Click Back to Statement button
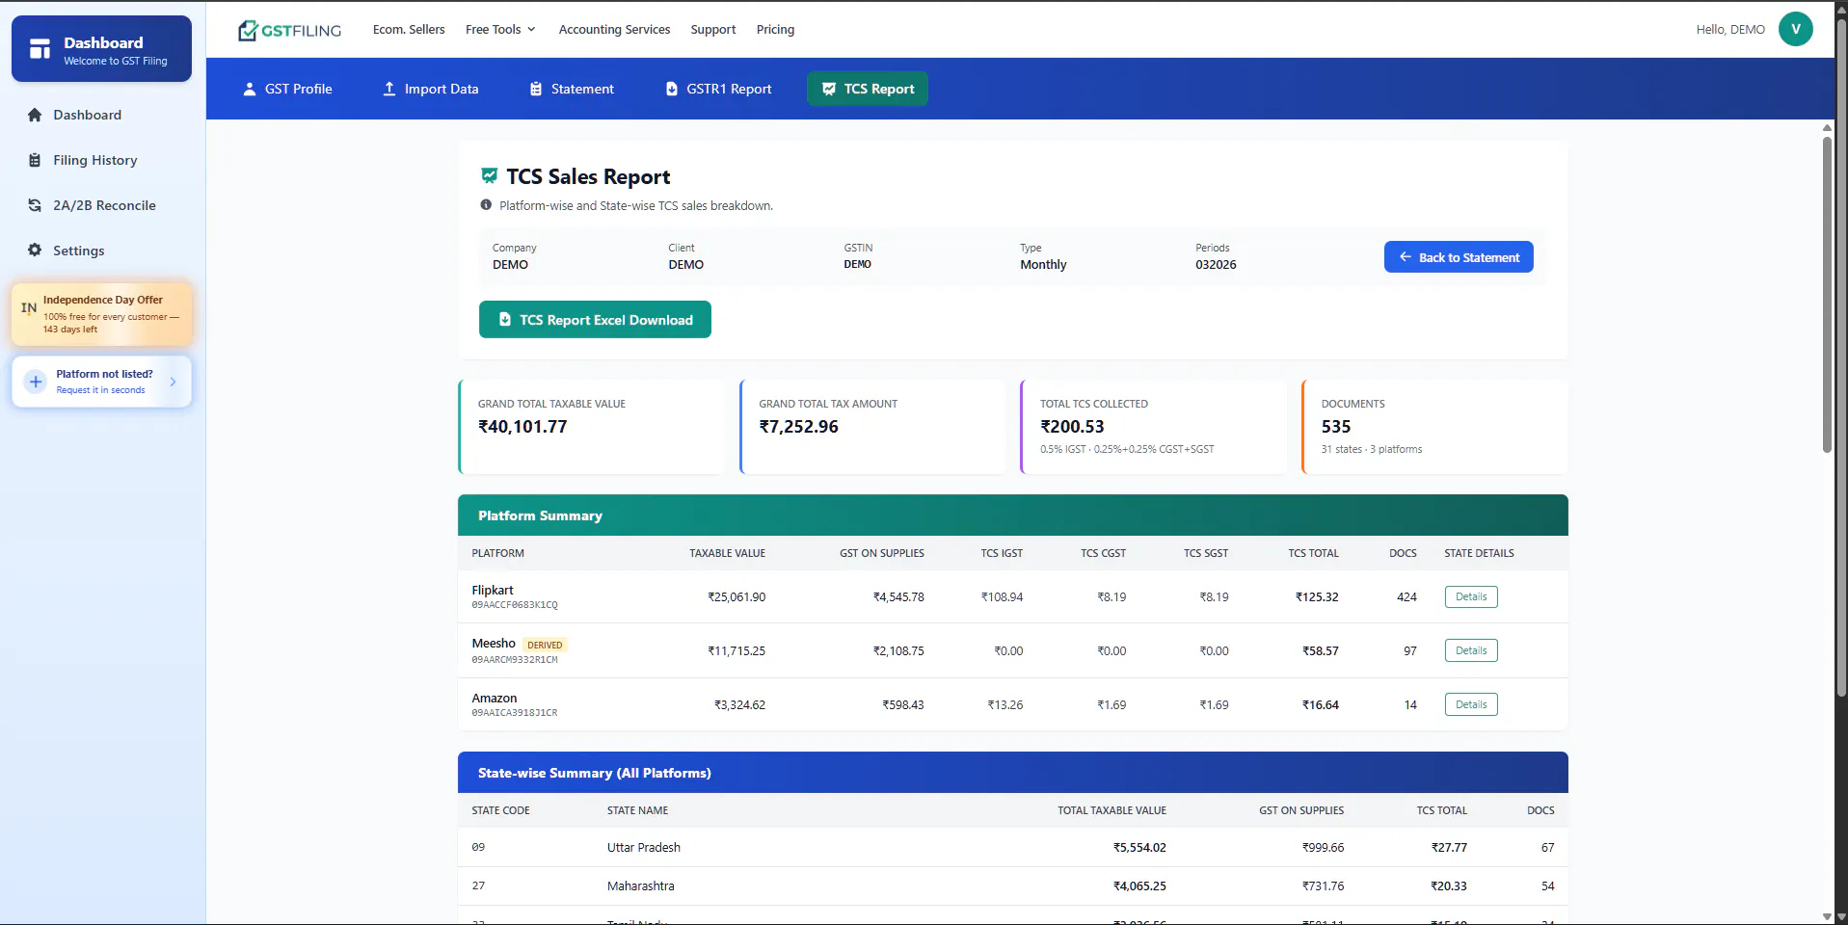This screenshot has height=925, width=1848. 1459,257
